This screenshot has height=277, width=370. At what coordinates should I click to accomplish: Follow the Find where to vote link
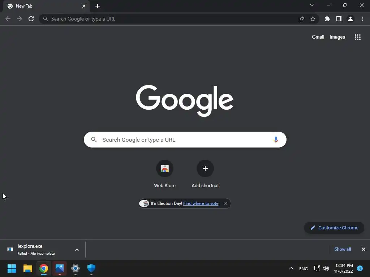pos(201,203)
